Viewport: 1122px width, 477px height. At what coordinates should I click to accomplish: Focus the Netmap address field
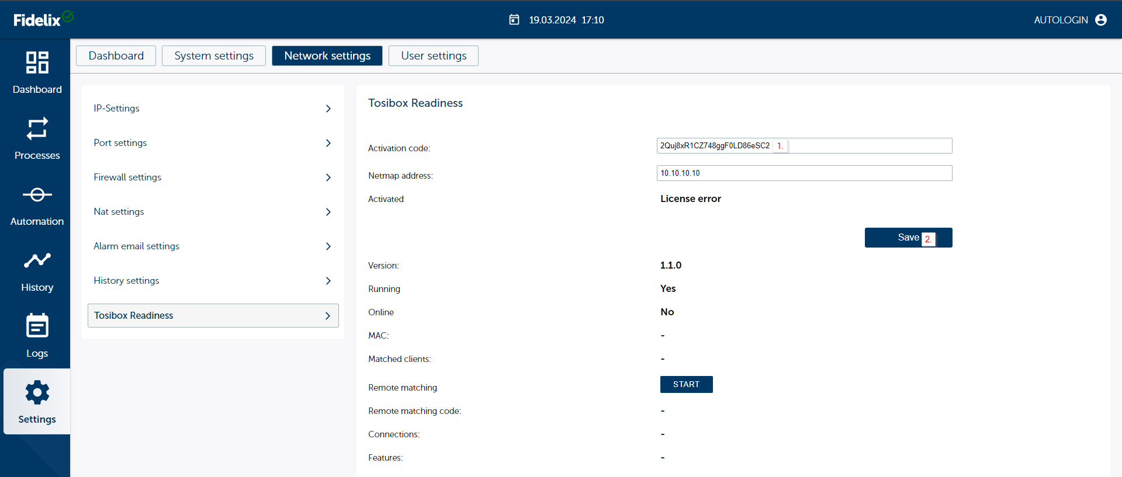click(804, 173)
